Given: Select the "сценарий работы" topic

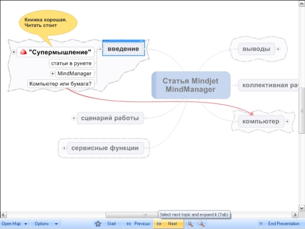Looking at the screenshot, I should (110, 118).
